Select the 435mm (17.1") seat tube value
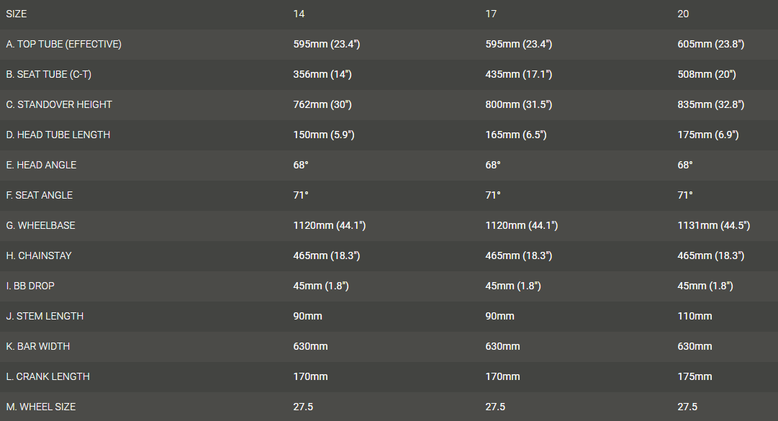The image size is (778, 421). coord(518,75)
